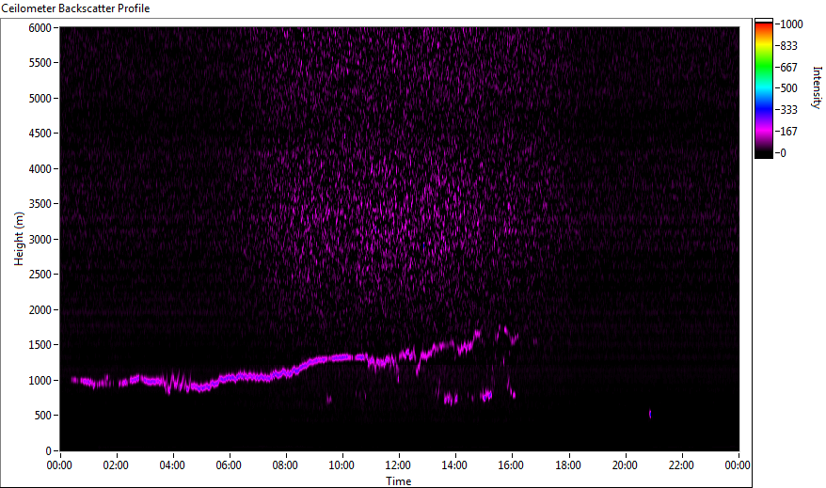The image size is (826, 488).
Task: Click the 5000 height tick label
Action: (x=40, y=99)
